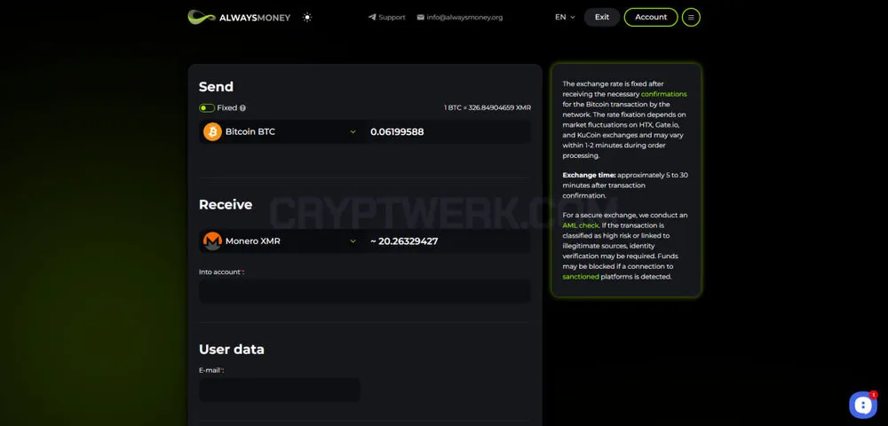Click the receive amount 20.26329427

[x=448, y=241]
